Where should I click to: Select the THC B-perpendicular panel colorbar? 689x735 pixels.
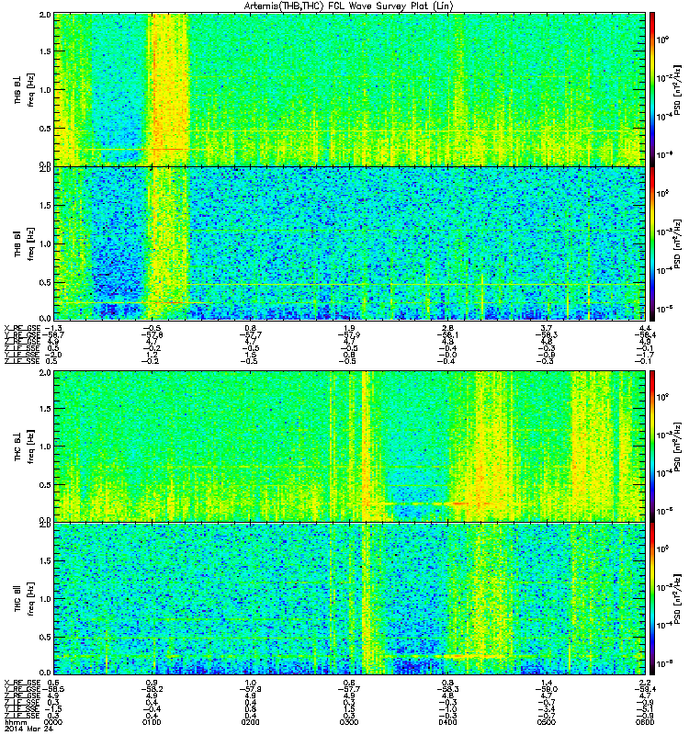(651, 447)
